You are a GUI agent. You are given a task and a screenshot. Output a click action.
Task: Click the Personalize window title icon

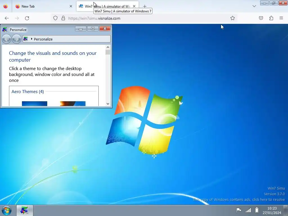[x=5, y=30]
